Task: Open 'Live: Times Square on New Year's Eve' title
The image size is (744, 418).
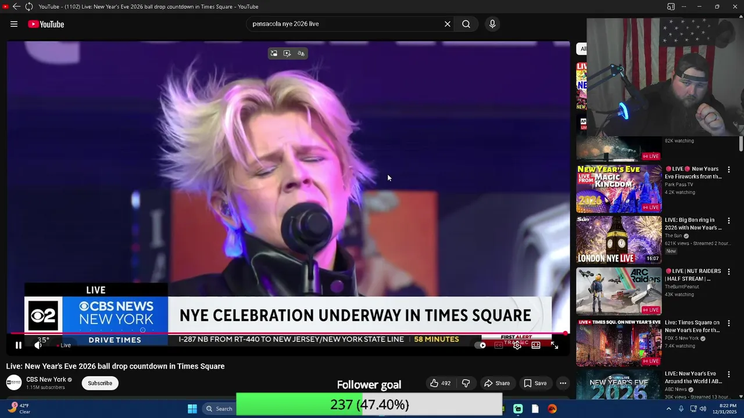Action: pos(693,326)
